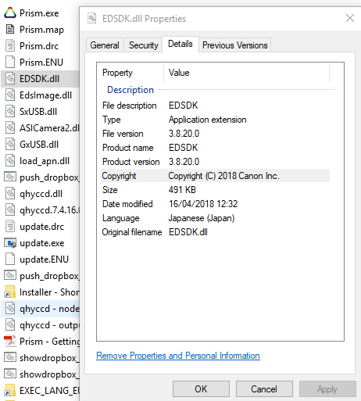Click the Value column header
This screenshot has width=361, height=401.
pyautogui.click(x=246, y=73)
